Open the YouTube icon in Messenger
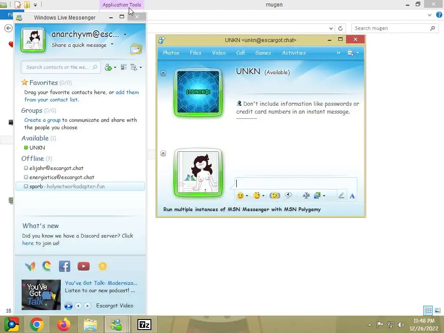Image resolution: width=444 pixels, height=333 pixels. coord(84,266)
